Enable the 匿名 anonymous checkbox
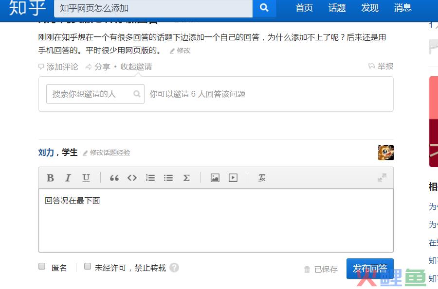Image resolution: width=438 pixels, height=289 pixels. click(42, 266)
